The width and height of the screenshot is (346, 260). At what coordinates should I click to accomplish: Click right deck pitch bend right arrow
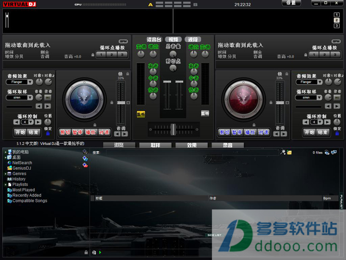(284, 134)
